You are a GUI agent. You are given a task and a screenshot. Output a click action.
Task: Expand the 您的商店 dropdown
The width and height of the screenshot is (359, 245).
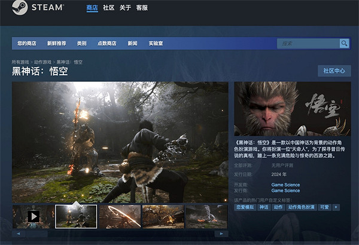tap(27, 44)
